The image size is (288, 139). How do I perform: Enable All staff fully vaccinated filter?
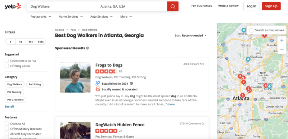[7, 134]
